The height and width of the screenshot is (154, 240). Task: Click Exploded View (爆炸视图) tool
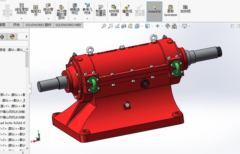[x=127, y=11]
